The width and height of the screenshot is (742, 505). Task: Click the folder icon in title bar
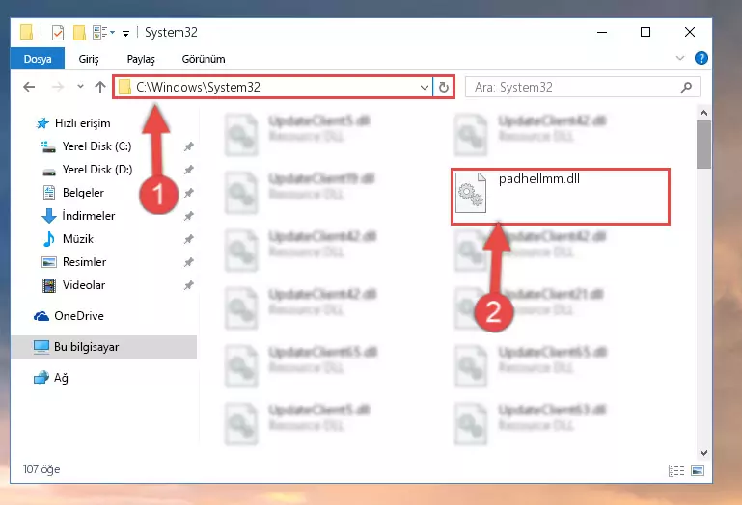click(x=26, y=32)
